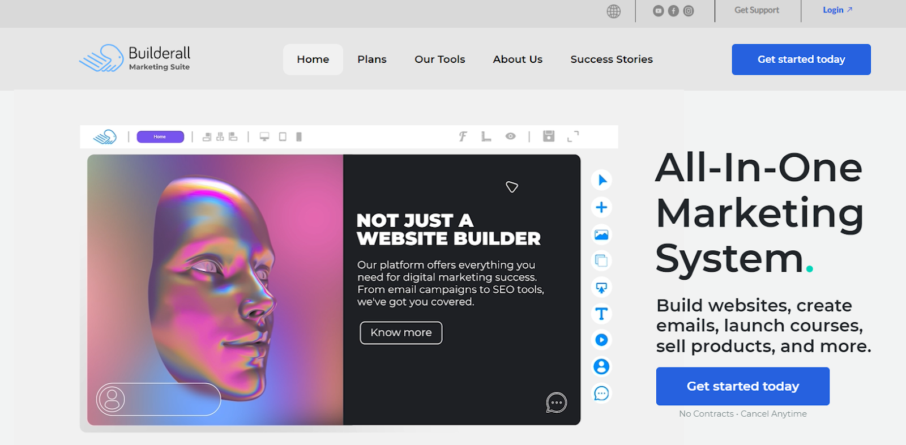Open the Login link
This screenshot has height=445, width=906.
(837, 10)
